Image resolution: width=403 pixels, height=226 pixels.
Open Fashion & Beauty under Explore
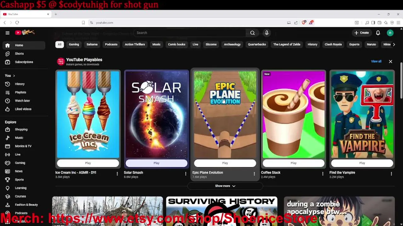pyautogui.click(x=24, y=205)
